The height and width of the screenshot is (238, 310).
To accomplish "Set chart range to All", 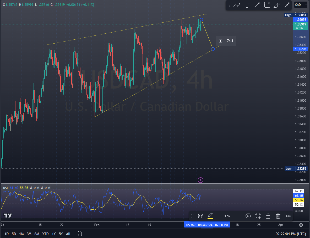I will click(x=68, y=234).
